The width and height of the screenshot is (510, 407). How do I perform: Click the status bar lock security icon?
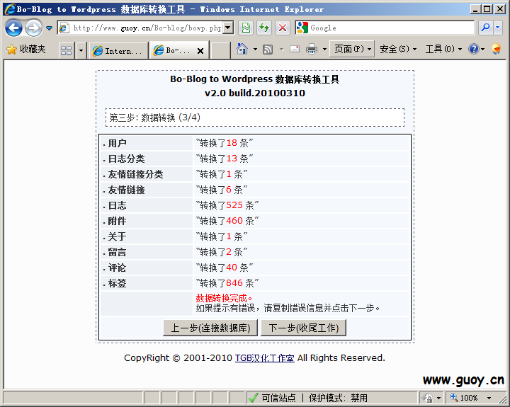click(x=428, y=398)
